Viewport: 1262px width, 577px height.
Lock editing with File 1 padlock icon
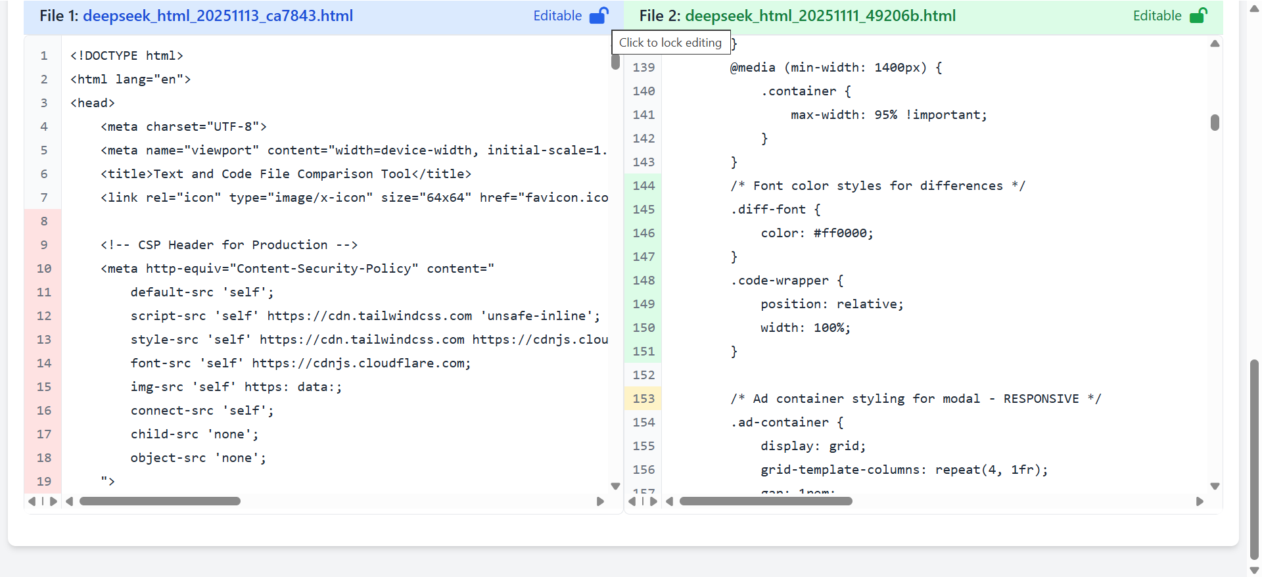[599, 15]
